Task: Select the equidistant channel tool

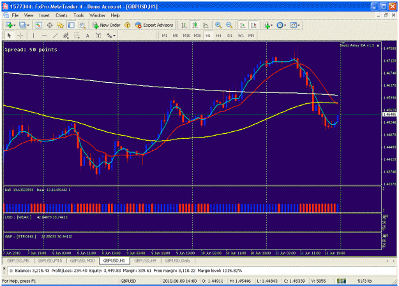Action: (x=66, y=36)
